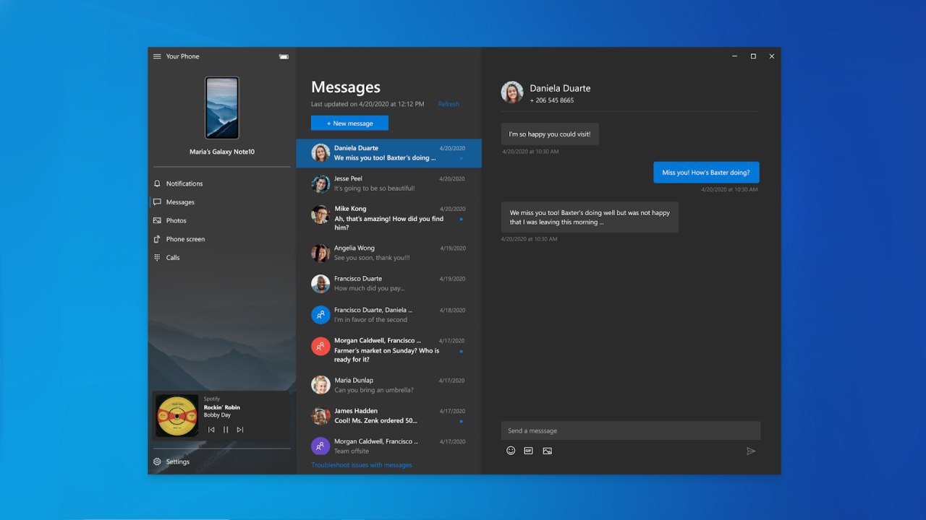Open Francisco Duarte 'How much did you pay' thread
The image size is (926, 520).
tap(388, 283)
